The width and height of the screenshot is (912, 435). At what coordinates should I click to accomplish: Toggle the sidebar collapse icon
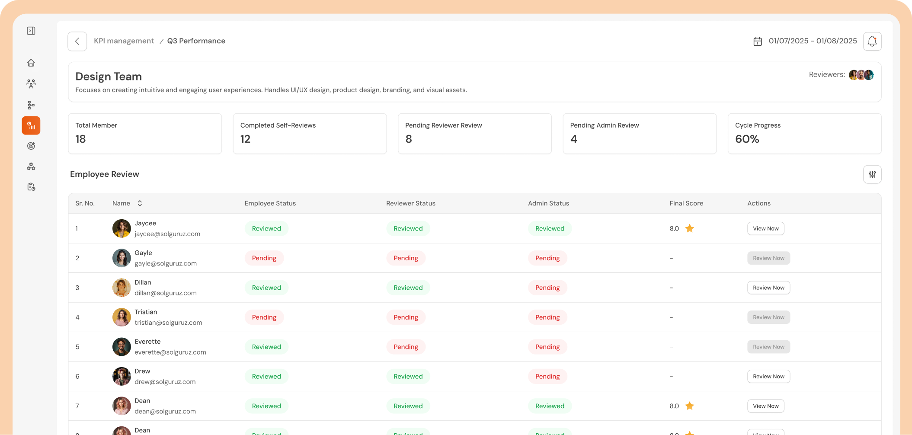click(31, 31)
